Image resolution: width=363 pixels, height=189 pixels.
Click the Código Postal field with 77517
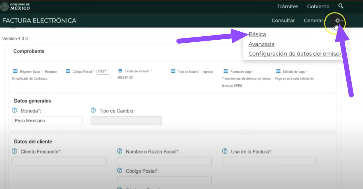tap(103, 72)
